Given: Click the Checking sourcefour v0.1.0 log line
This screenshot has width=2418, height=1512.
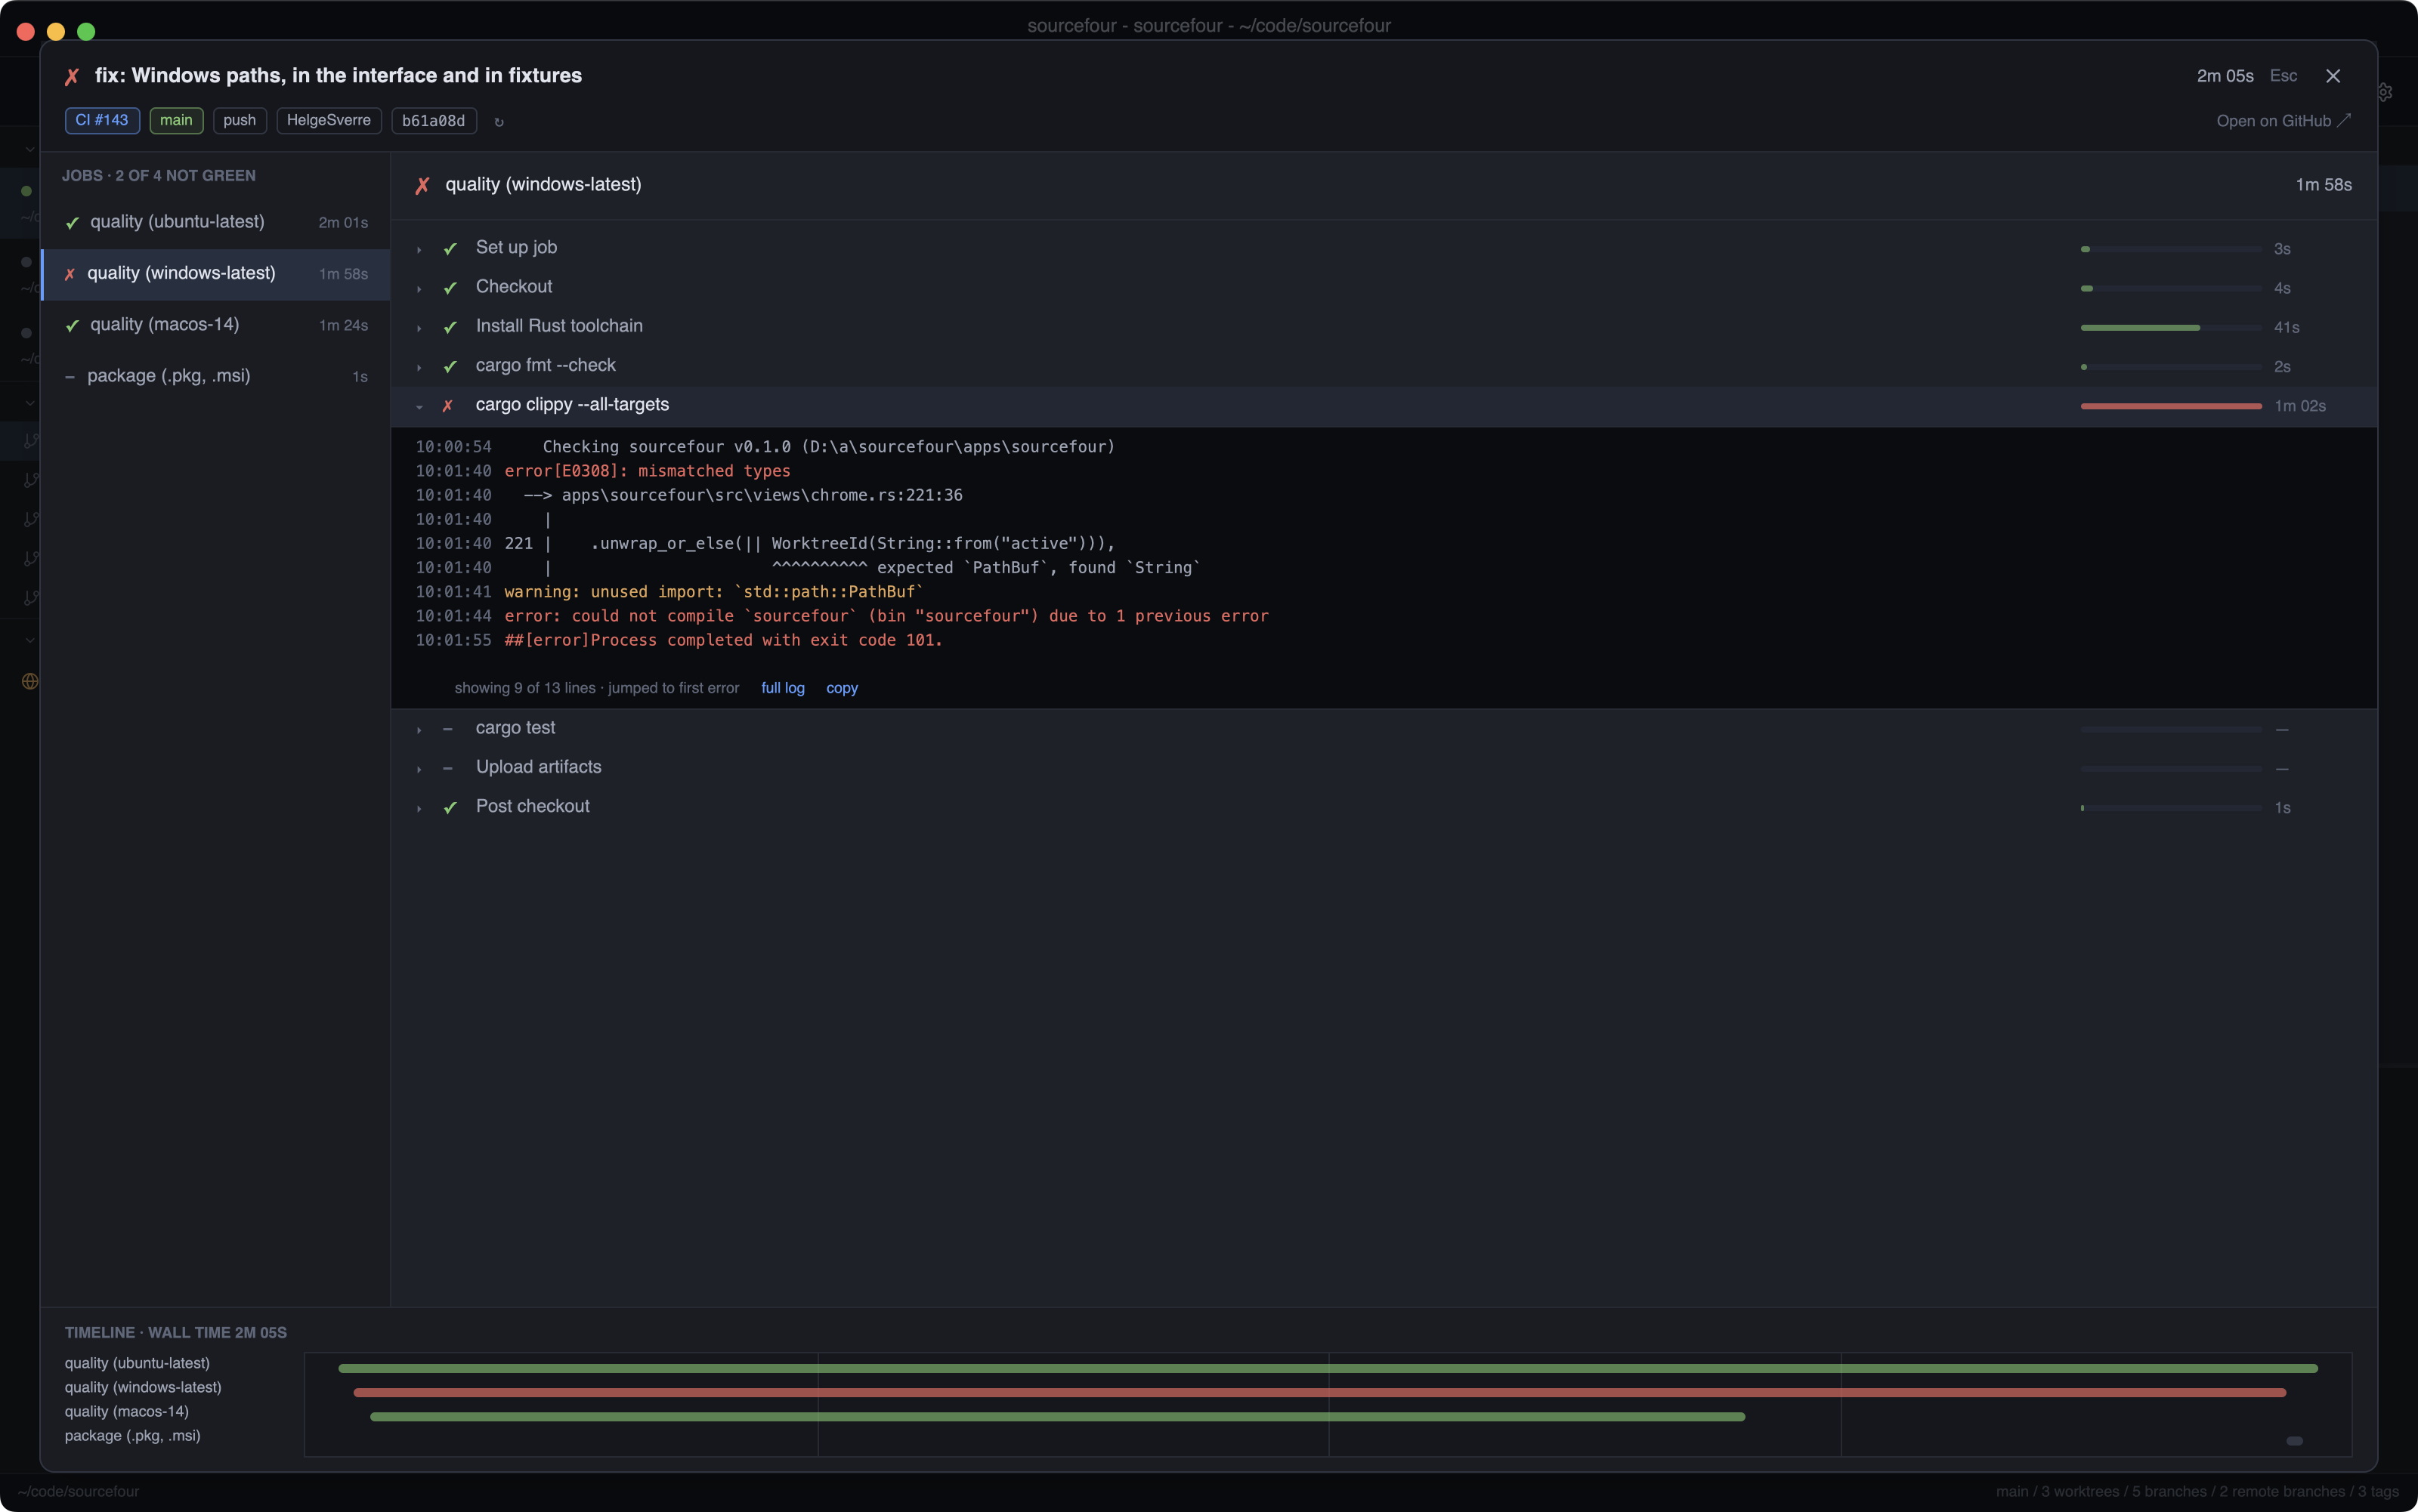Looking at the screenshot, I should coord(828,447).
